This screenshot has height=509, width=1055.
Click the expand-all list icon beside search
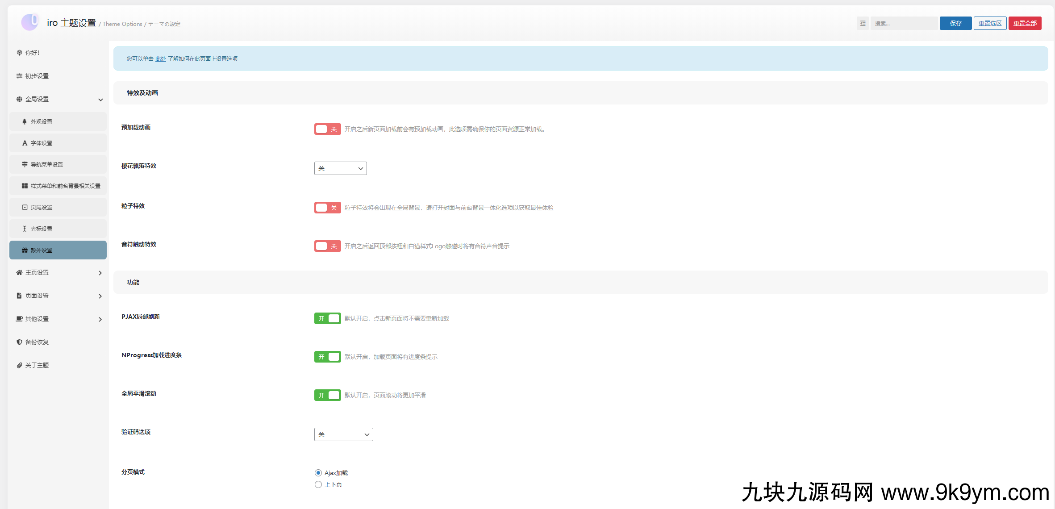click(x=863, y=23)
